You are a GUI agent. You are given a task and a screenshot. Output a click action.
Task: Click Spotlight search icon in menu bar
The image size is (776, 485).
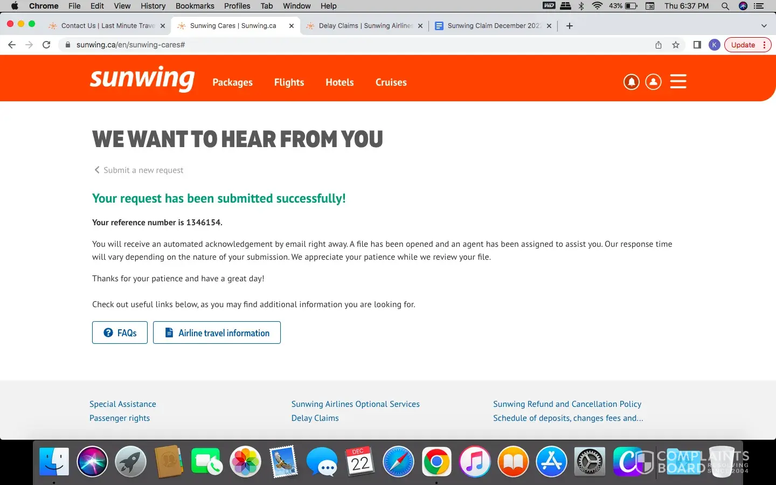(x=725, y=6)
